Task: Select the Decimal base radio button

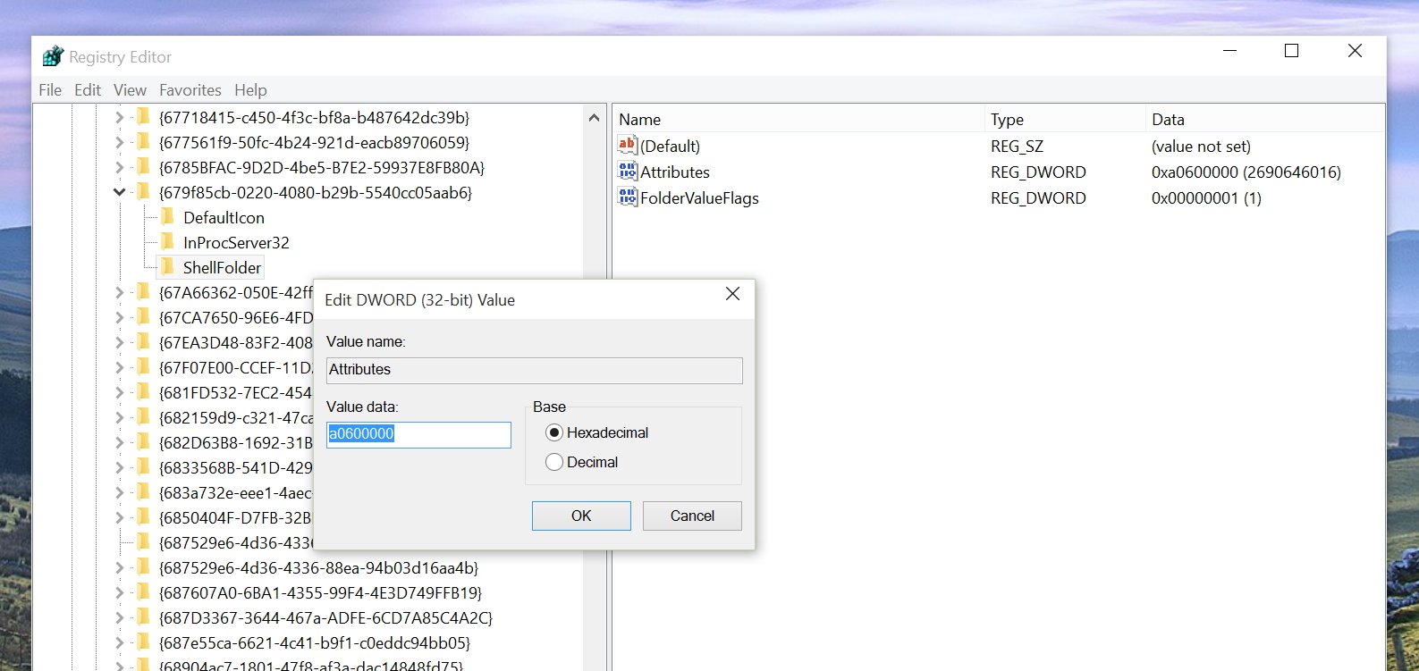Action: pyautogui.click(x=554, y=462)
